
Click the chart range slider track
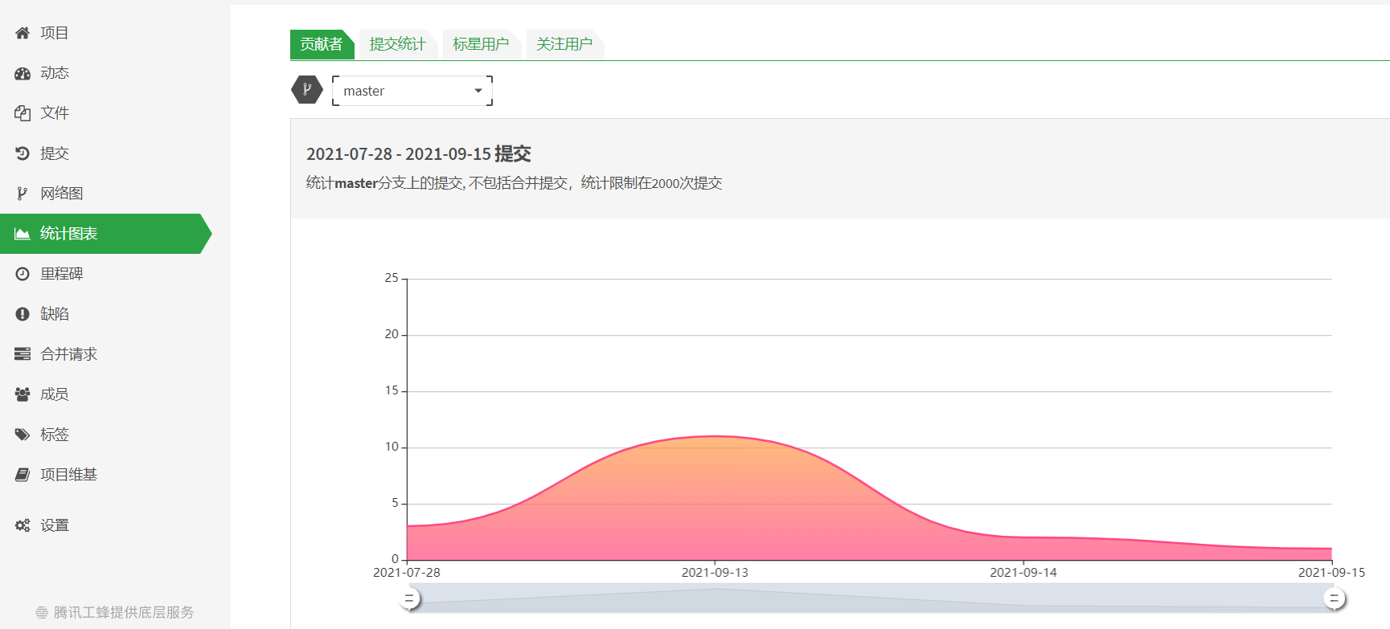[x=871, y=598]
